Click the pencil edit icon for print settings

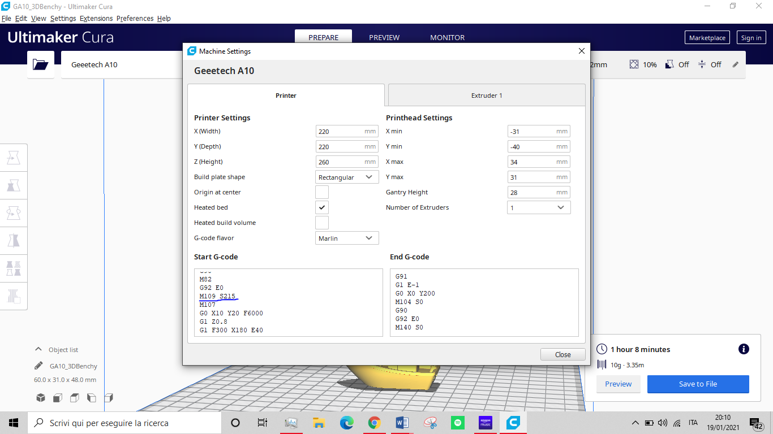pyautogui.click(x=736, y=64)
